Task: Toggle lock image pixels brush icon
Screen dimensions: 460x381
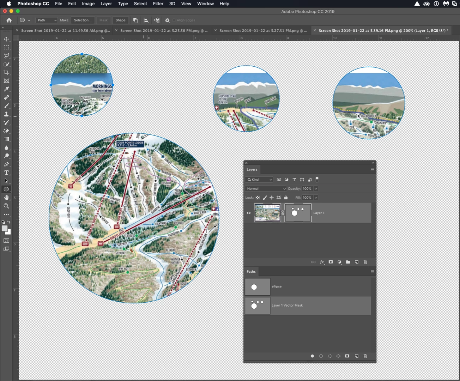Action: pos(265,198)
